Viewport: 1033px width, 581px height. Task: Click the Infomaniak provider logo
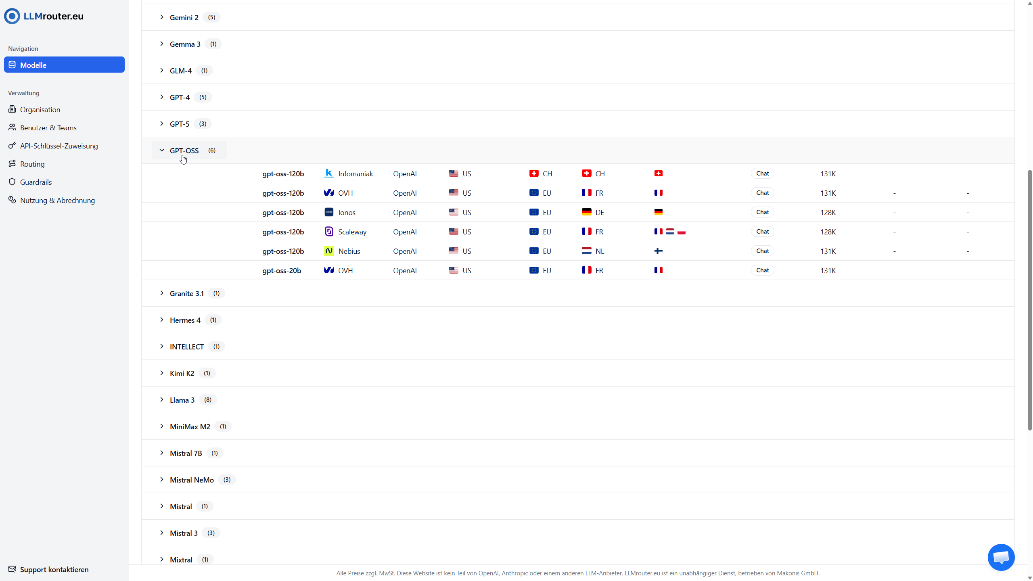click(329, 173)
